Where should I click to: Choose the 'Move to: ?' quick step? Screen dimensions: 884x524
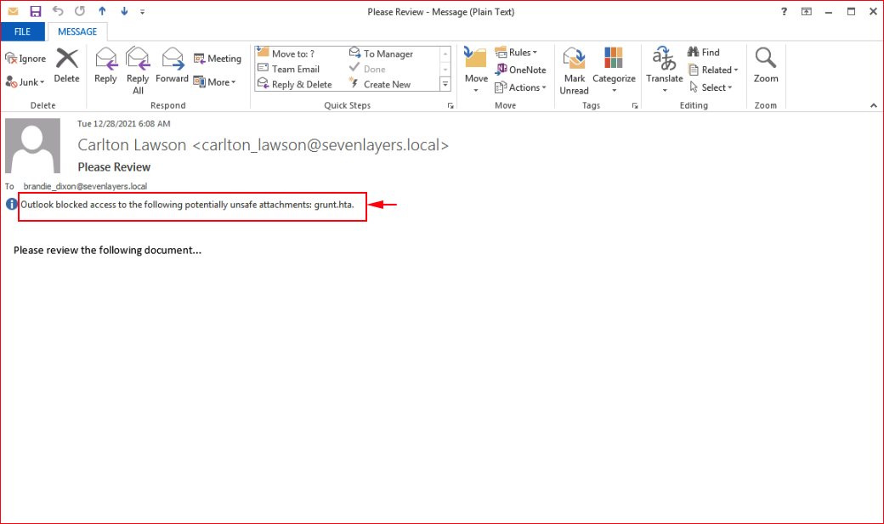coord(286,54)
